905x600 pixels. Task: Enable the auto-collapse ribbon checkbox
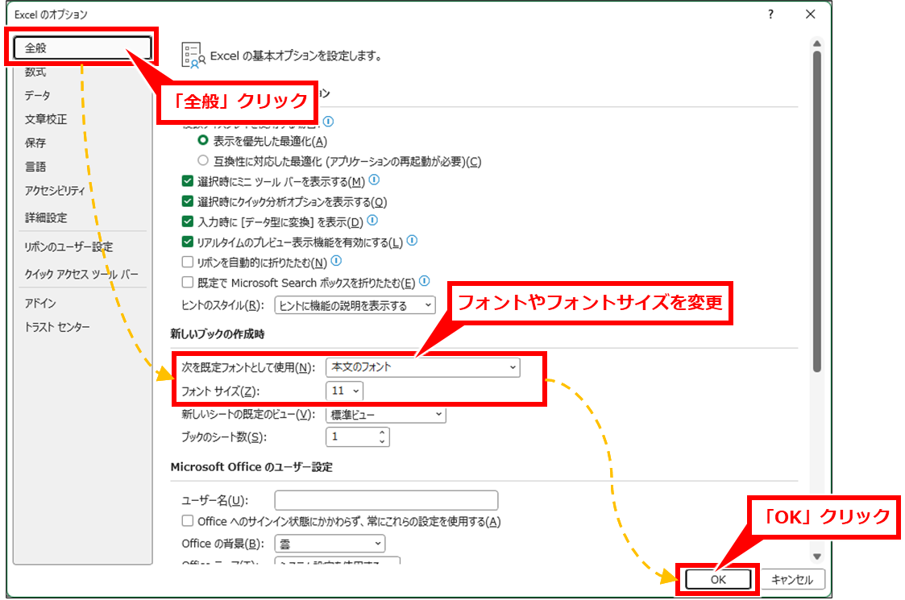(x=188, y=262)
